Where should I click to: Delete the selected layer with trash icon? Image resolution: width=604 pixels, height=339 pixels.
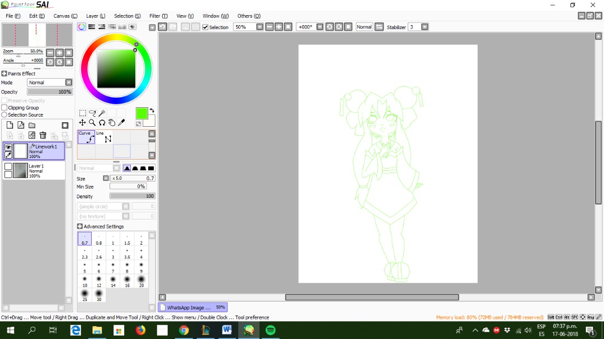pyautogui.click(x=43, y=135)
